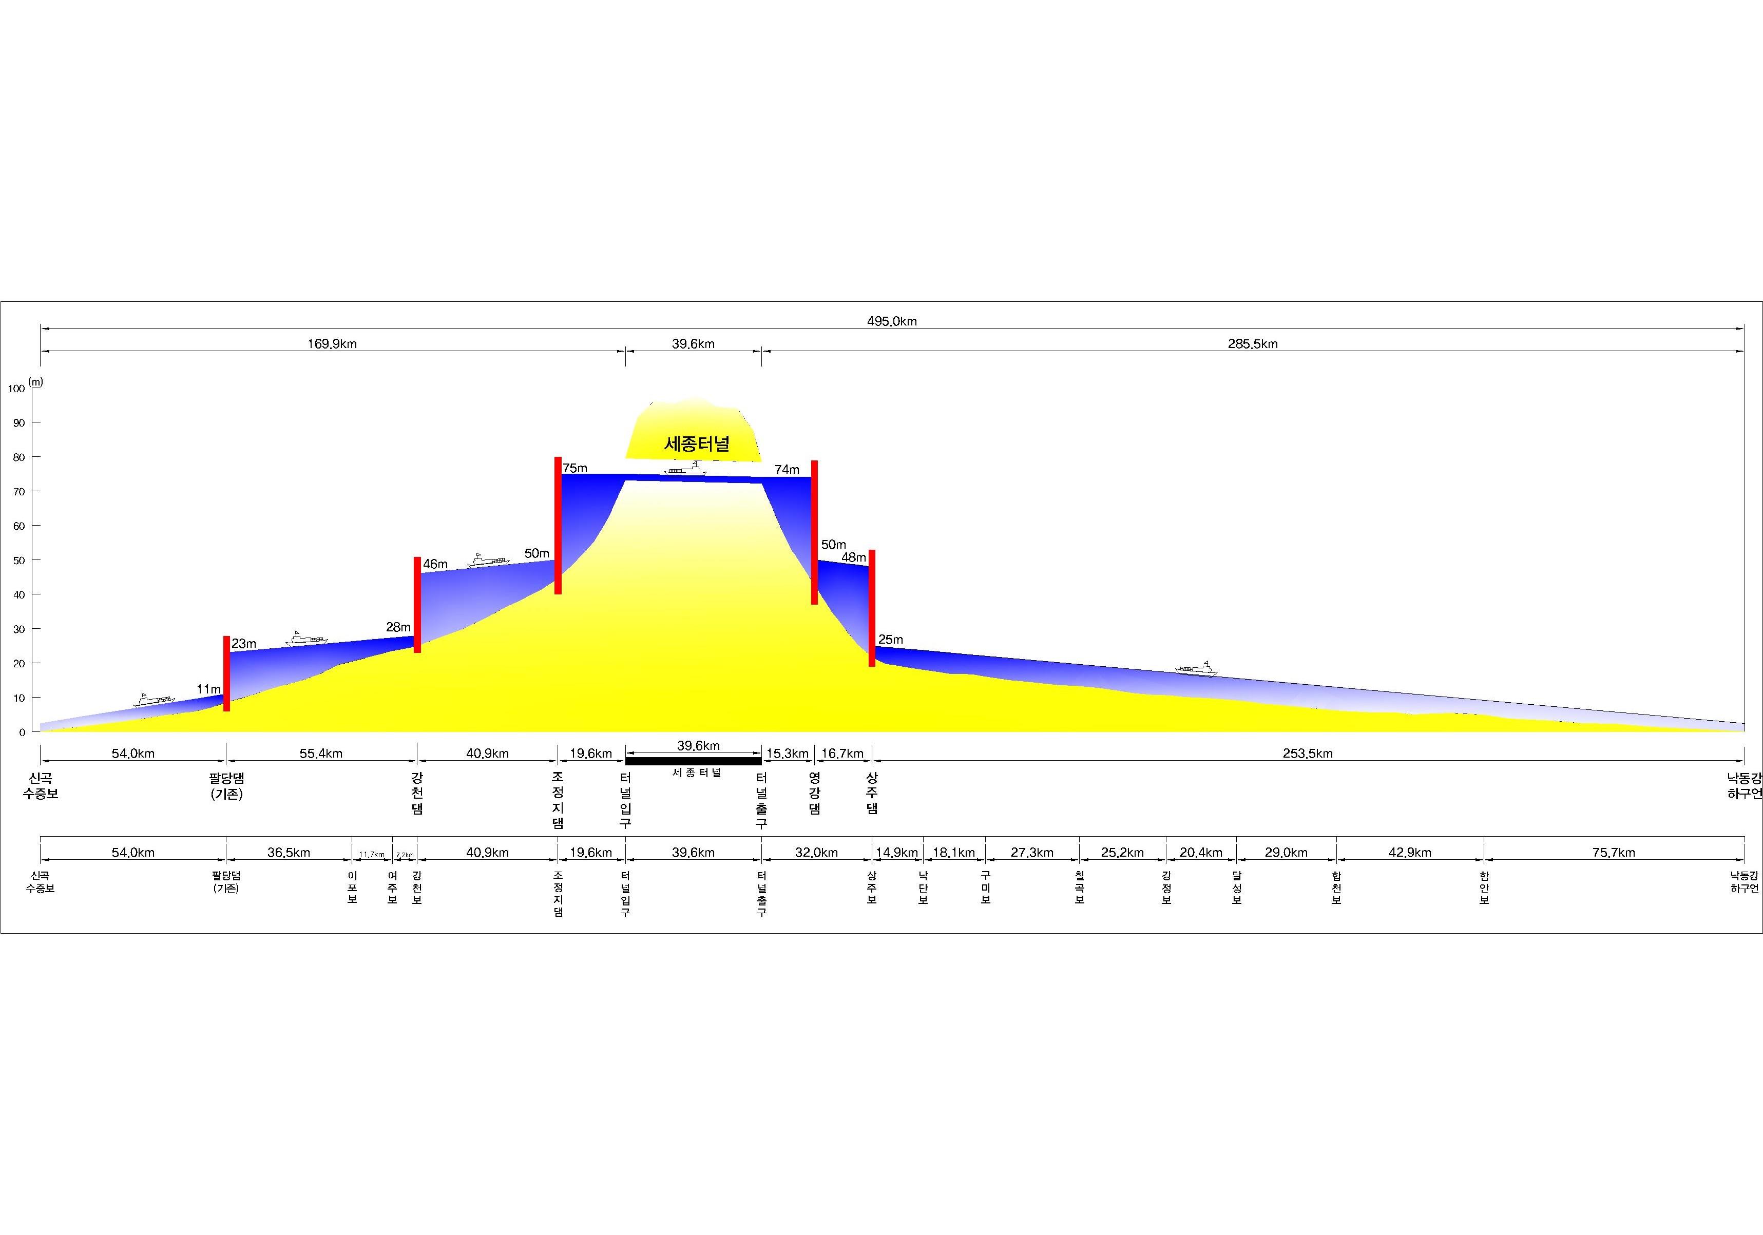The height and width of the screenshot is (1235, 1763).
Task: Select the large 세종터널 label on the mountain
Action: [x=697, y=443]
